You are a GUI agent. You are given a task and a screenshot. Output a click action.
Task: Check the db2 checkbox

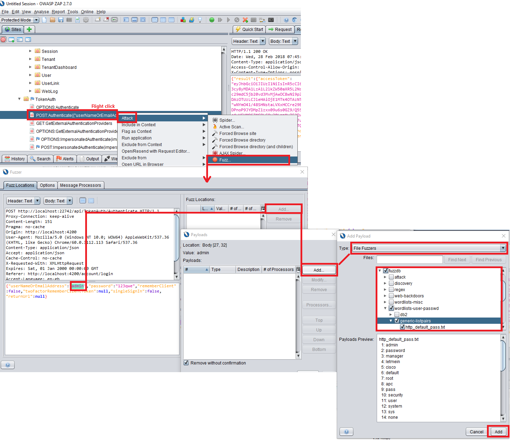397,315
